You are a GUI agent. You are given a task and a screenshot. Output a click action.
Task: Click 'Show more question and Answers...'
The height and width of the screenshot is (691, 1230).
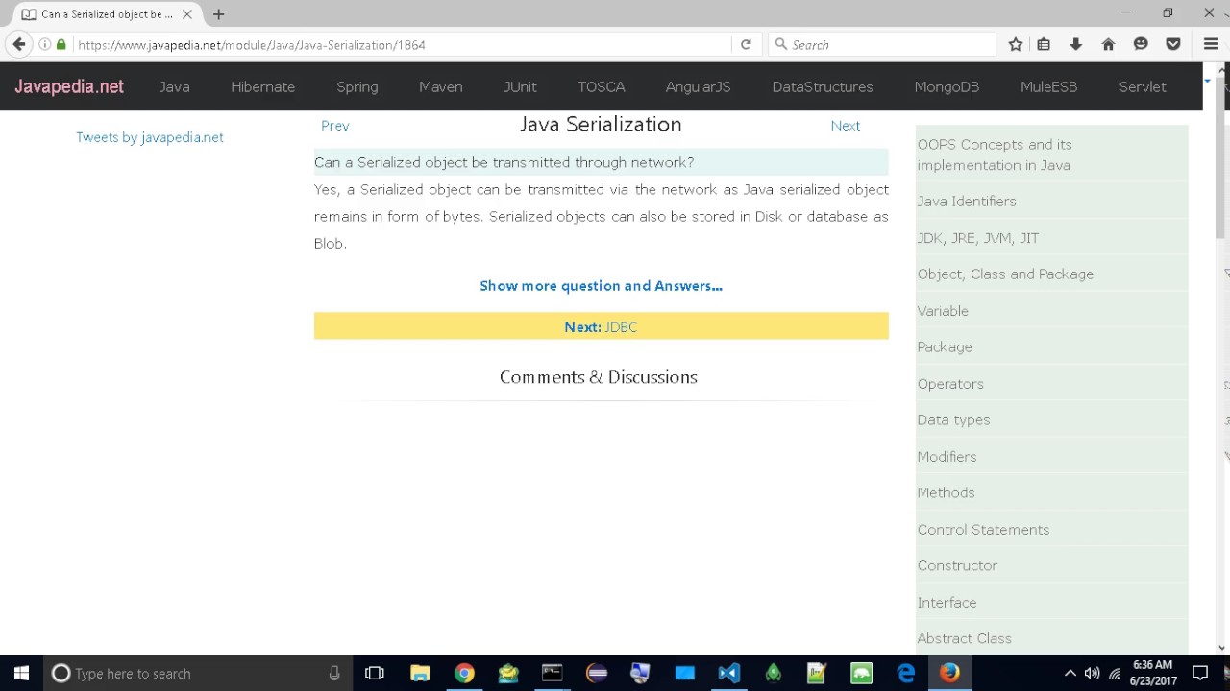[x=601, y=286]
